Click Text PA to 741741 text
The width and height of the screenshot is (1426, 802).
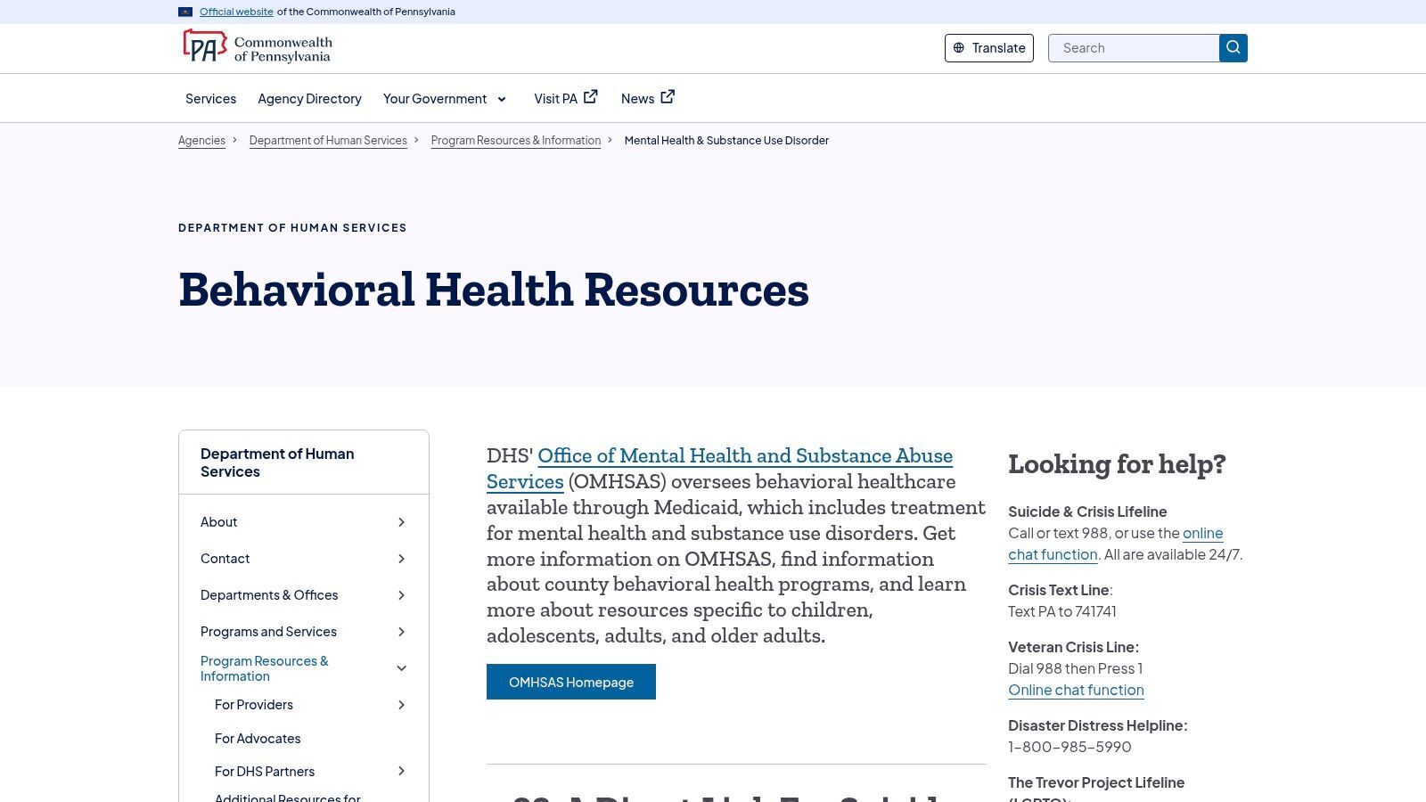tap(1062, 611)
